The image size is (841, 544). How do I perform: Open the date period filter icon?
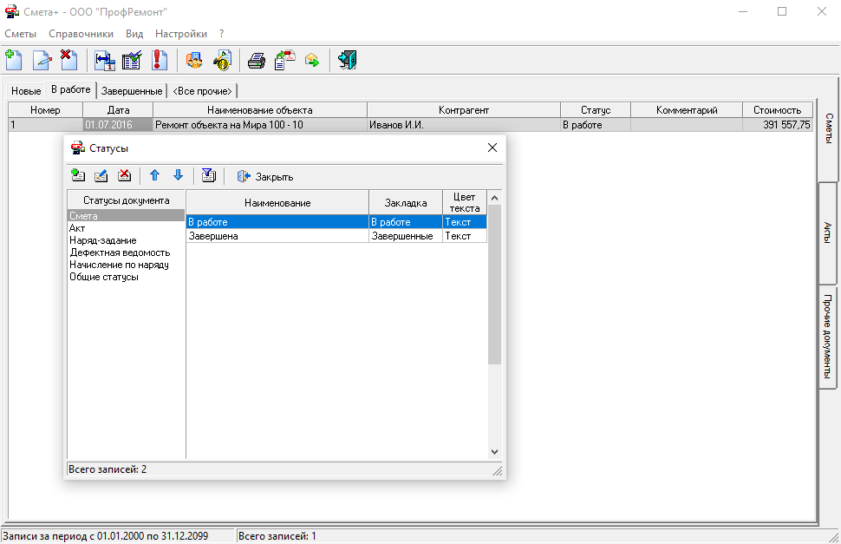coord(105,60)
